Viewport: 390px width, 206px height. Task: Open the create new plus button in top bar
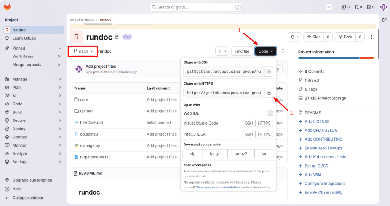[x=329, y=7]
